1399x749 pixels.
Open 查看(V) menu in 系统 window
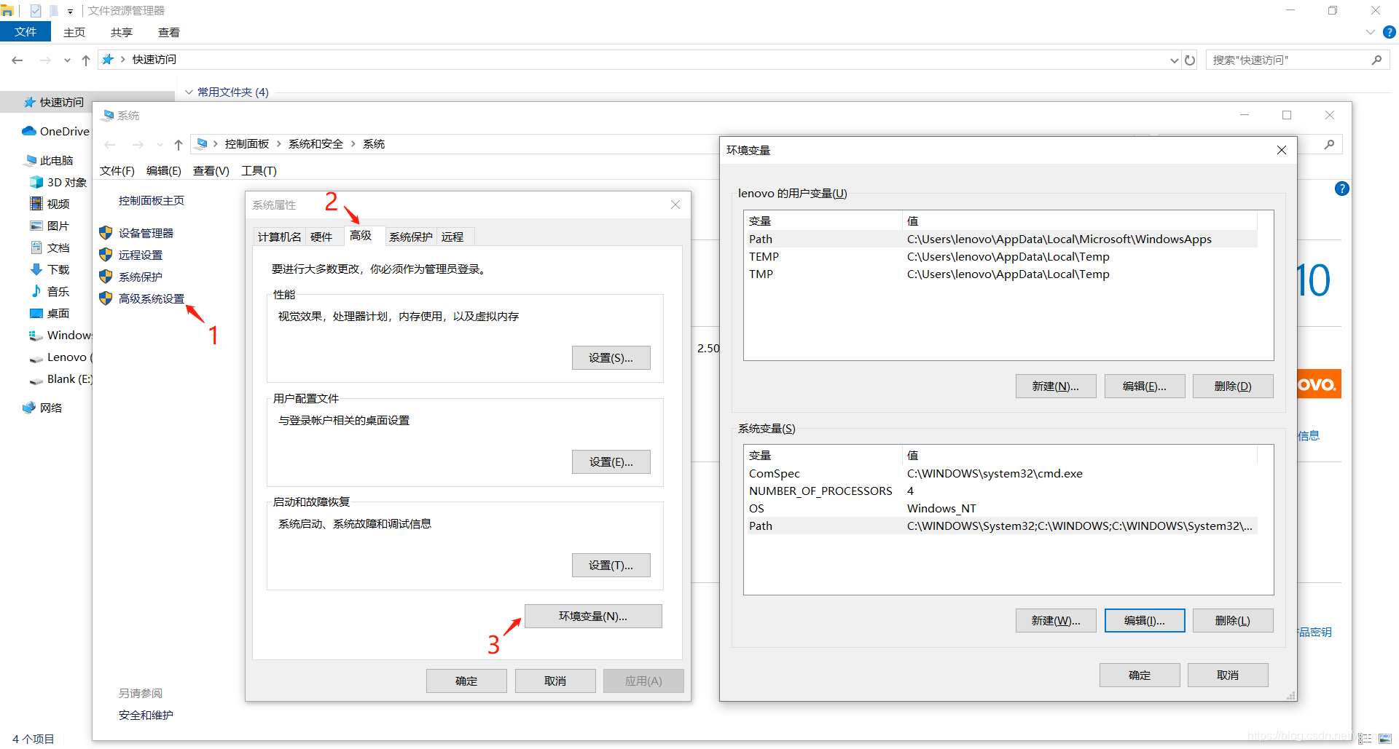tap(211, 170)
